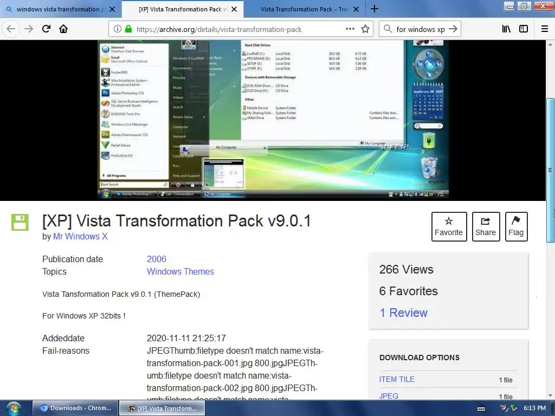
Task: Open the Firefox hamburger menu
Action: (x=545, y=29)
